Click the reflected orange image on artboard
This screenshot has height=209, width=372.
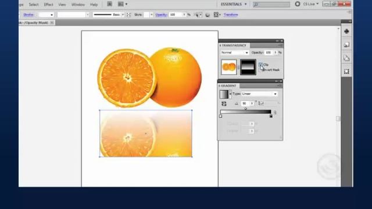click(146, 133)
